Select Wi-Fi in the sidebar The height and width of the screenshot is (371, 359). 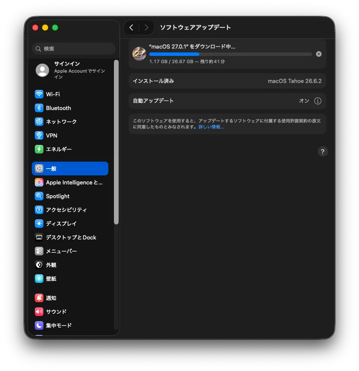[70, 94]
